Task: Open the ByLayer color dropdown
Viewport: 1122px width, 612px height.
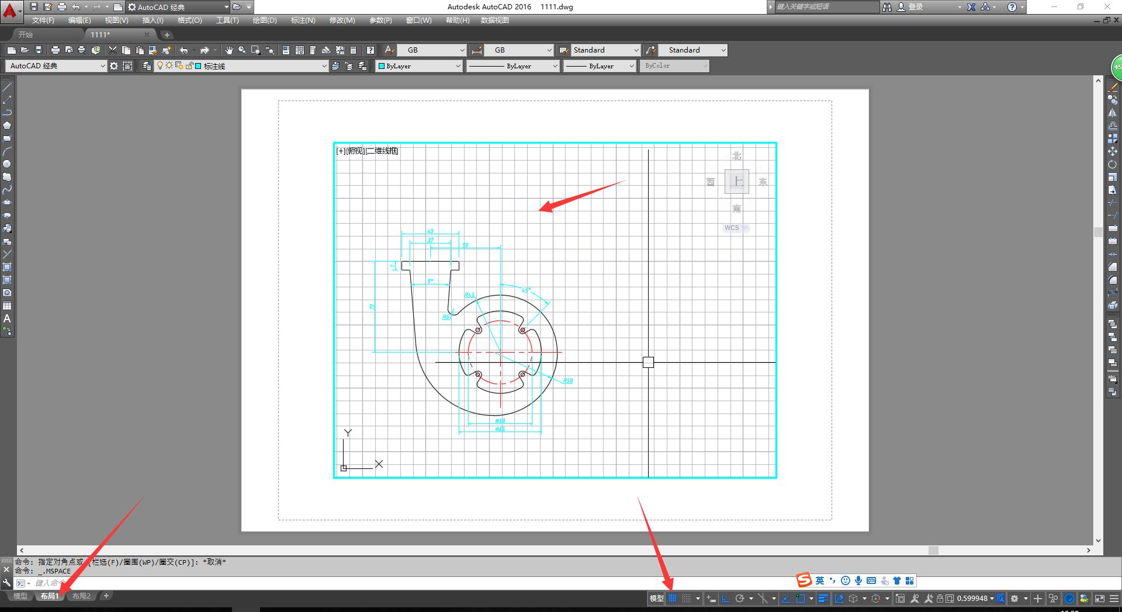Action: [420, 66]
